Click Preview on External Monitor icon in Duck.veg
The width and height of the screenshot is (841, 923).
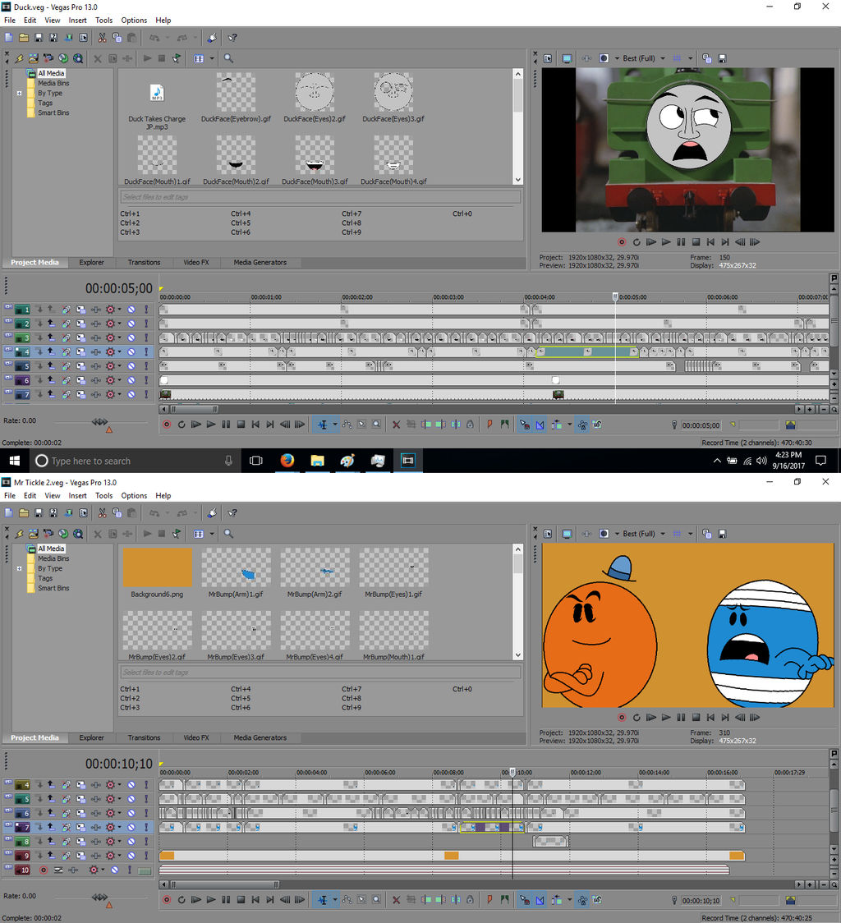(567, 58)
